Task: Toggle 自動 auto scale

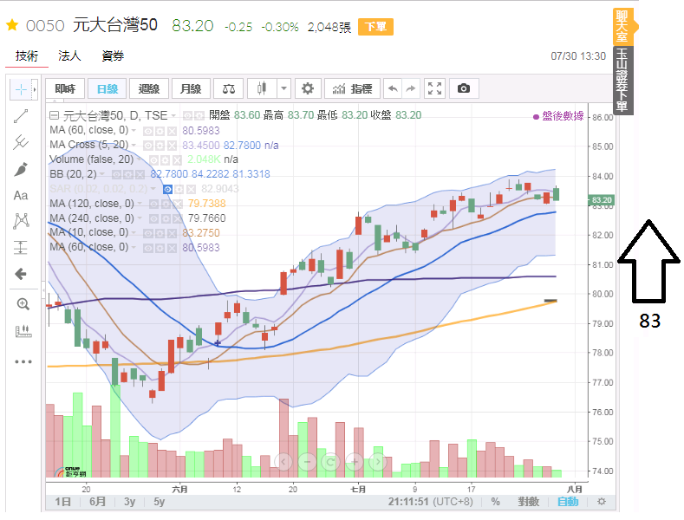Action: pos(567,501)
